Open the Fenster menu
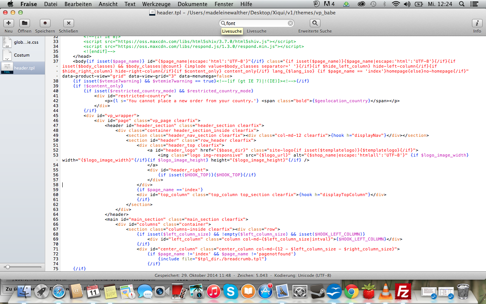The width and height of the screenshot is (486, 304). (224, 4)
